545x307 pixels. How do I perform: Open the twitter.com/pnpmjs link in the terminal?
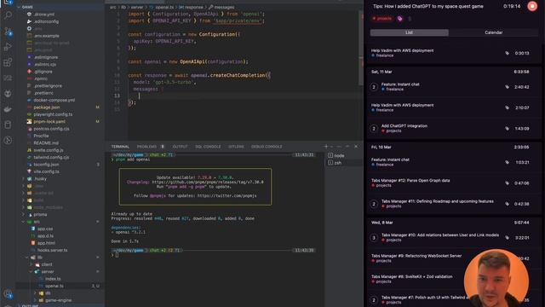pyautogui.click(x=227, y=195)
